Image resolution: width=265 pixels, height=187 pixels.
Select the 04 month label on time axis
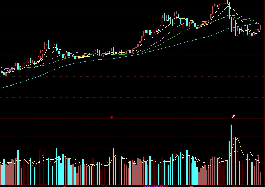(x=24, y=186)
